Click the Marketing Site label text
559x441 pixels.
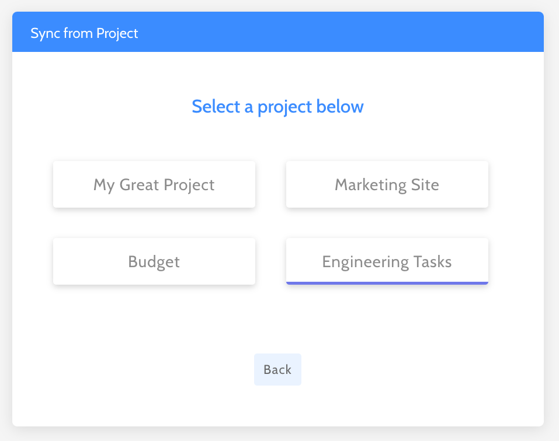coord(387,184)
